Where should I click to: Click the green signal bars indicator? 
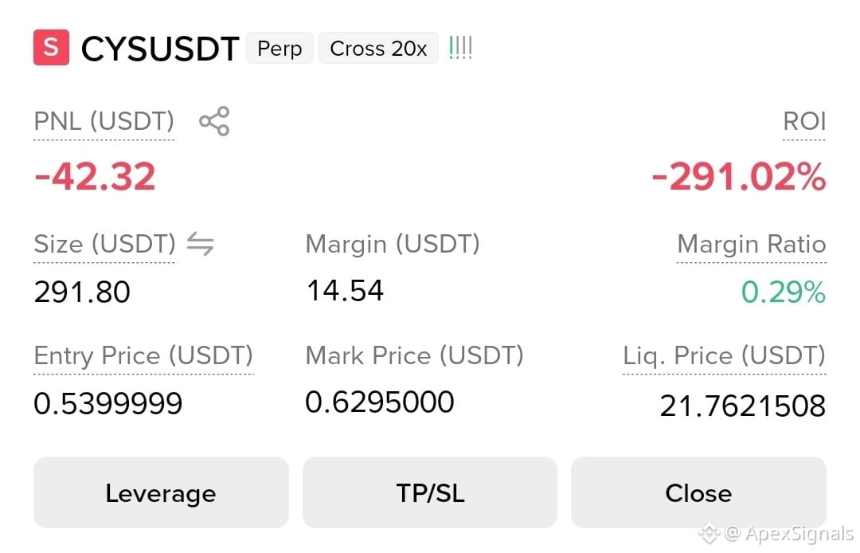click(x=460, y=49)
